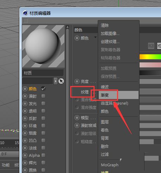Click the arrow pointer icon beside material field
Viewport: 161px width, 173px height.
(61, 81)
